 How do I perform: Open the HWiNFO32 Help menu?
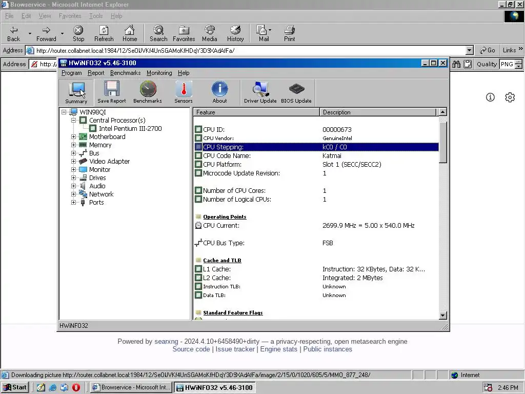(184, 73)
